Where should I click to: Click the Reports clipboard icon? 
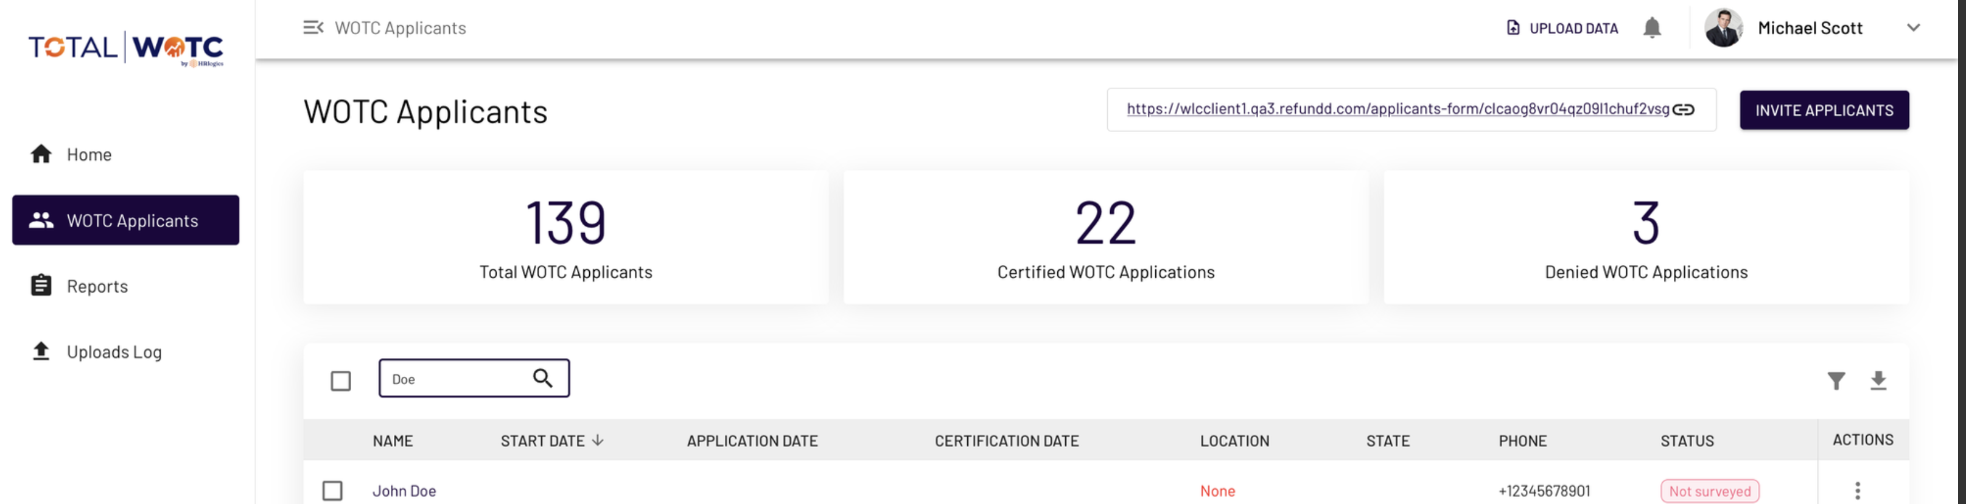[x=41, y=285]
